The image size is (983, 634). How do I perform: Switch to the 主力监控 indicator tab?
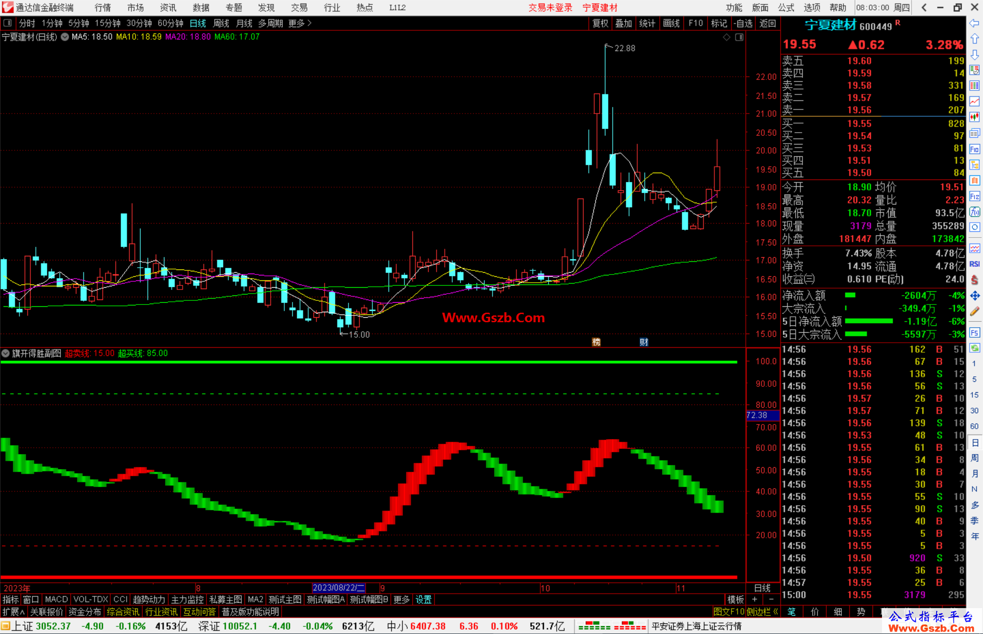coord(187,599)
